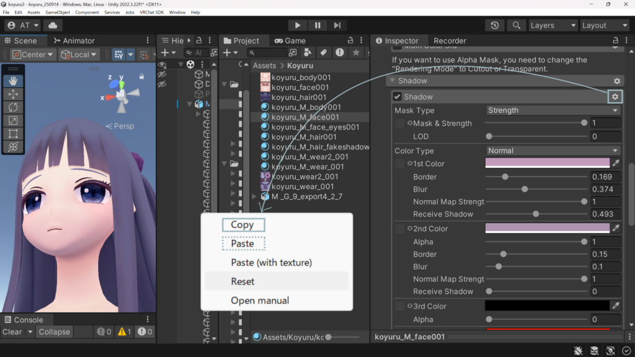Toggle warning messages filter in Console
Image resolution: width=635 pixels, height=357 pixels.
[x=124, y=332]
